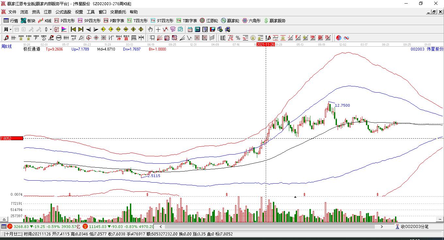Open 赢家服务 service page
This screenshot has height=240, width=444.
click(275, 21)
